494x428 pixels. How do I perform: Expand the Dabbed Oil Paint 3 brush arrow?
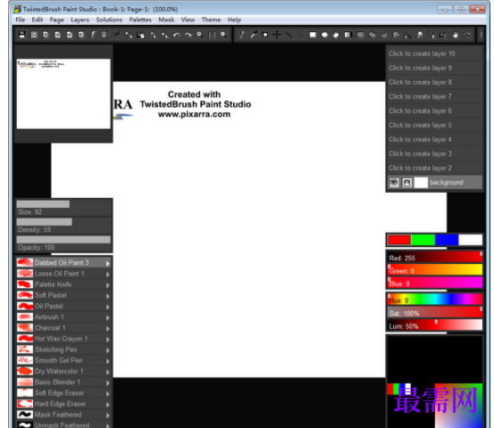click(x=108, y=264)
